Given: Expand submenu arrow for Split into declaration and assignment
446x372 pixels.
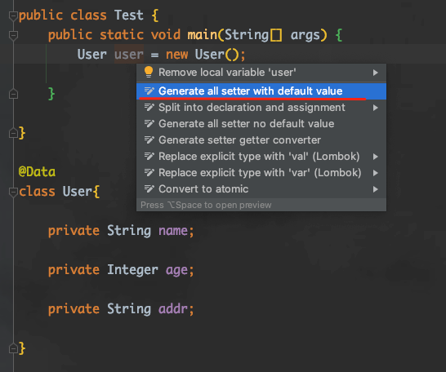Looking at the screenshot, I should (x=376, y=108).
